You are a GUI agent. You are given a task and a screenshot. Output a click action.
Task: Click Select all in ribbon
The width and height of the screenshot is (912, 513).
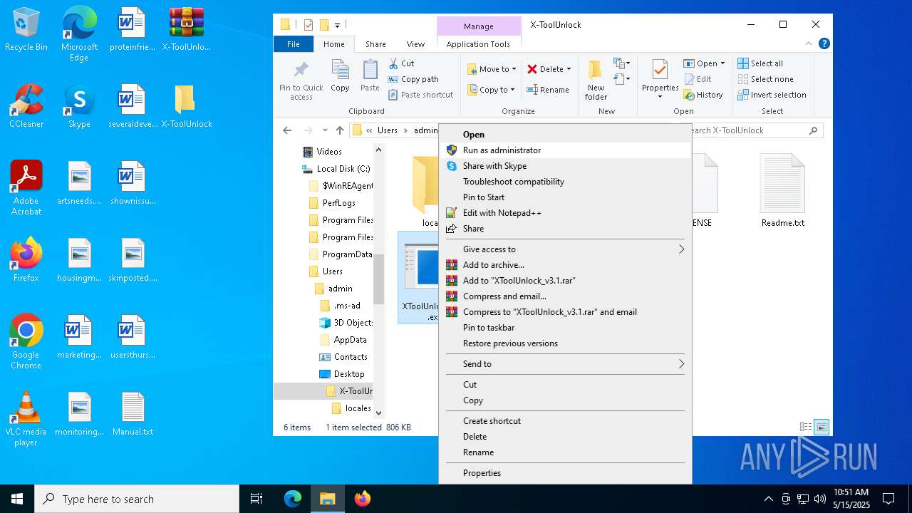tap(760, 63)
